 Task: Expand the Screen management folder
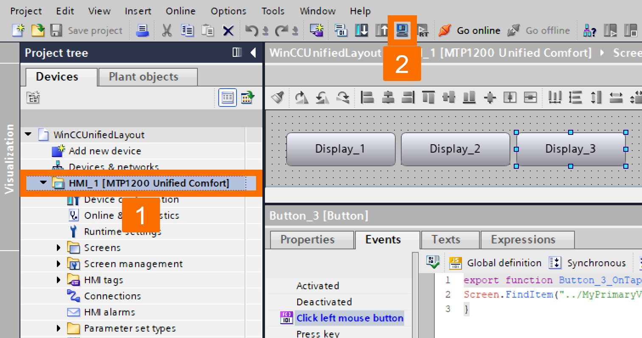(59, 264)
